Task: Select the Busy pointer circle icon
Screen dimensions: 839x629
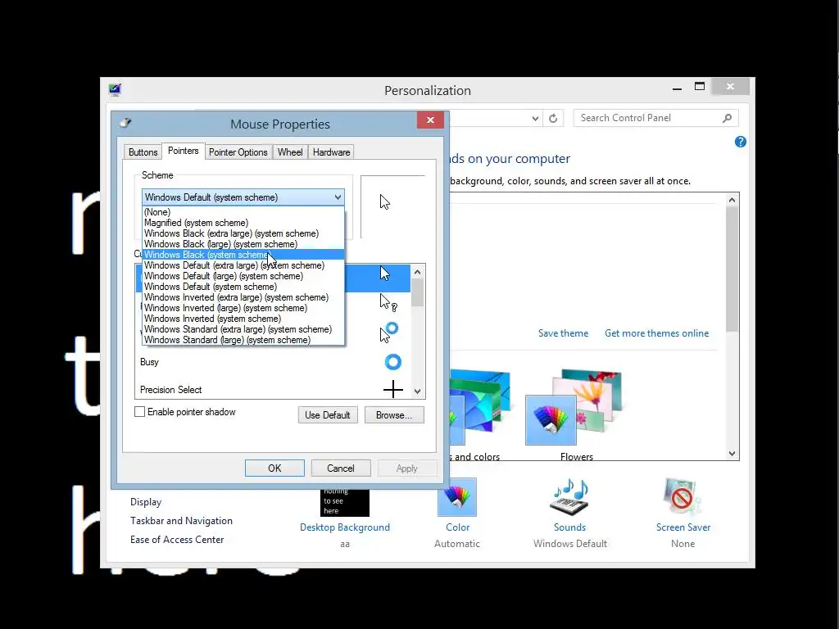Action: pos(392,362)
